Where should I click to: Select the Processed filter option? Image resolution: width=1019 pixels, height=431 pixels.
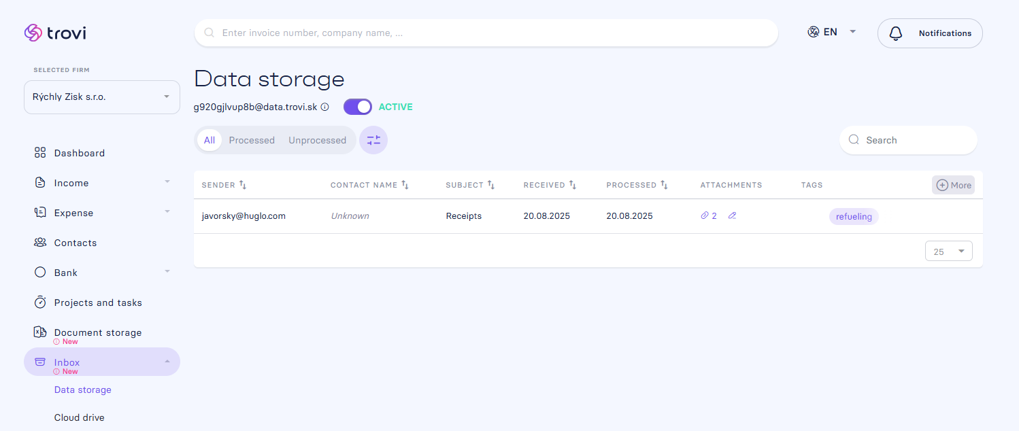click(x=252, y=140)
